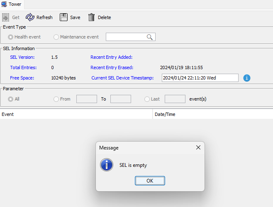Click the SEL is empty message text

pos(133,165)
